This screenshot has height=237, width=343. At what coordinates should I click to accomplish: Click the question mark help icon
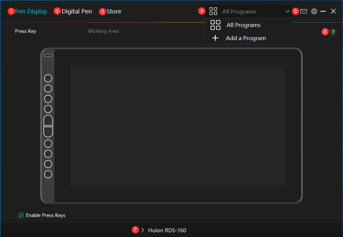pyautogui.click(x=333, y=32)
